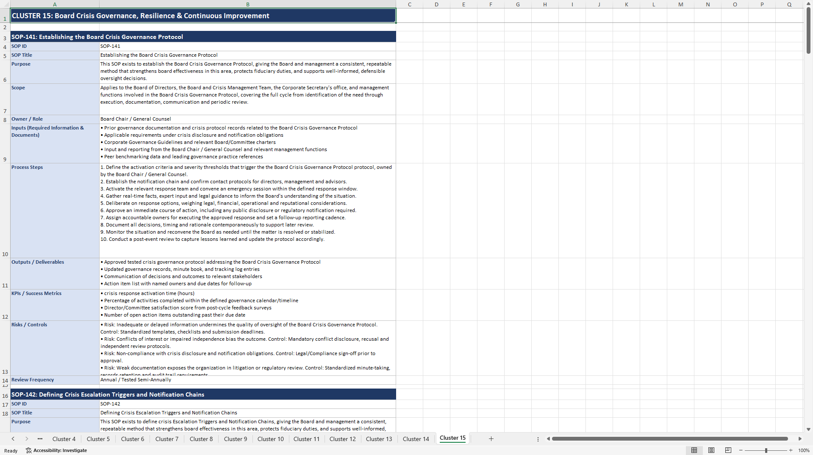The height and width of the screenshot is (455, 813).
Task: Open the Cluster 11 sheet tab
Action: [x=307, y=439]
